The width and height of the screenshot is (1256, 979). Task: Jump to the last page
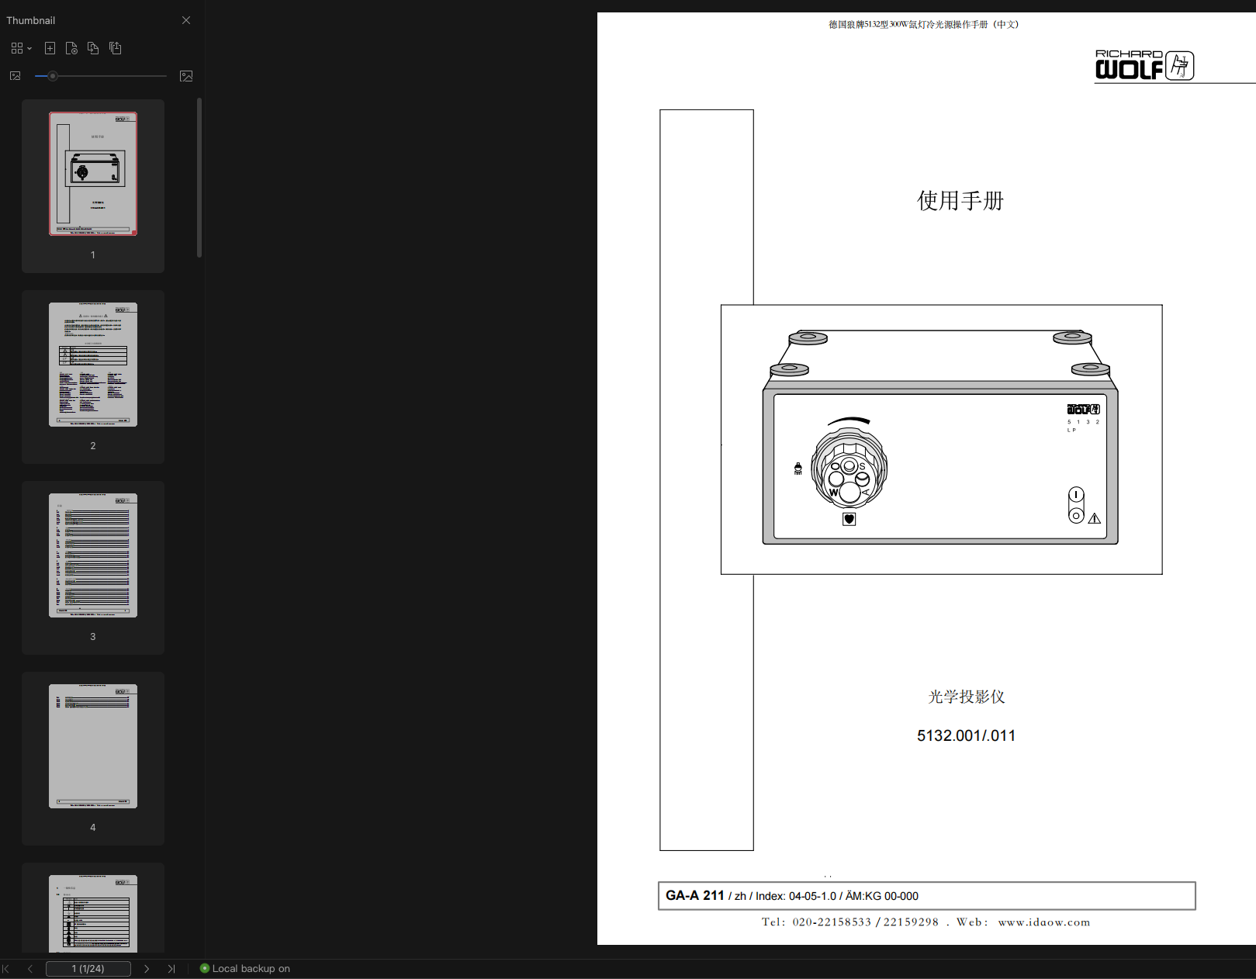171,968
